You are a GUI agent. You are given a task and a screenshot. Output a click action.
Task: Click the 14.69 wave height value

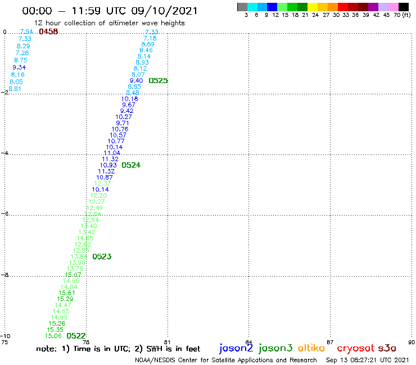pos(71,281)
